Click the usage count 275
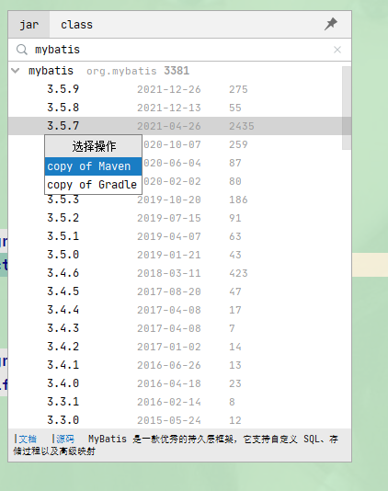The image size is (388, 491). 238,89
